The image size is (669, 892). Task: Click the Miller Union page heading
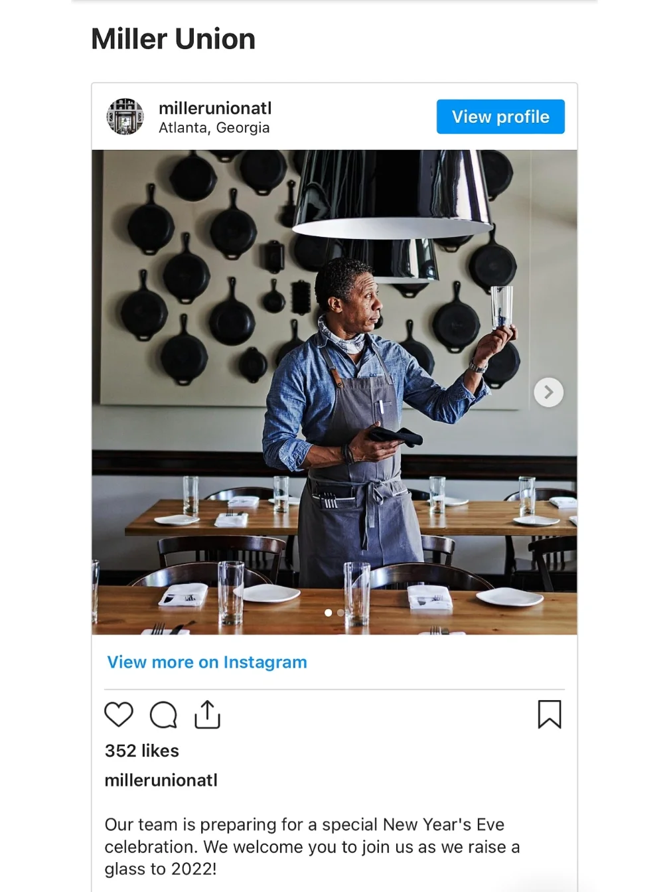pos(173,39)
